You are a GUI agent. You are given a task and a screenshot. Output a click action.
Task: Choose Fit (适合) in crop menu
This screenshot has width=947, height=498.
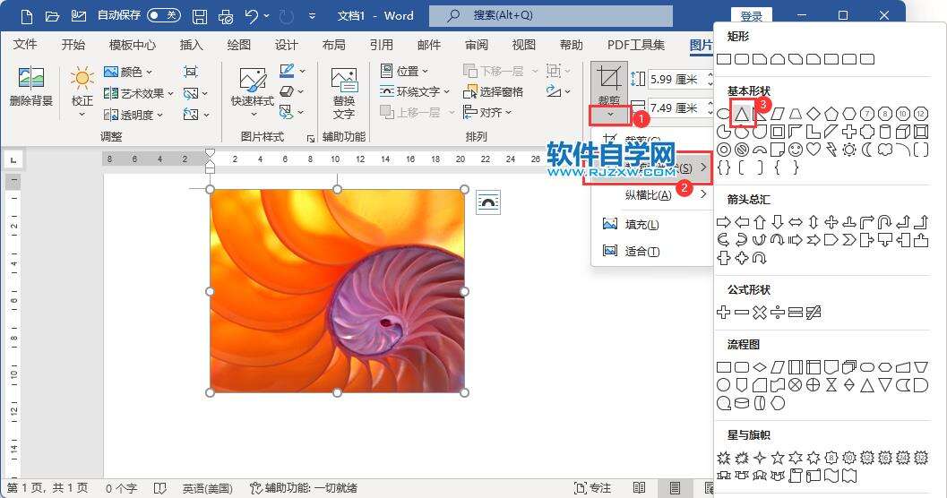click(652, 251)
